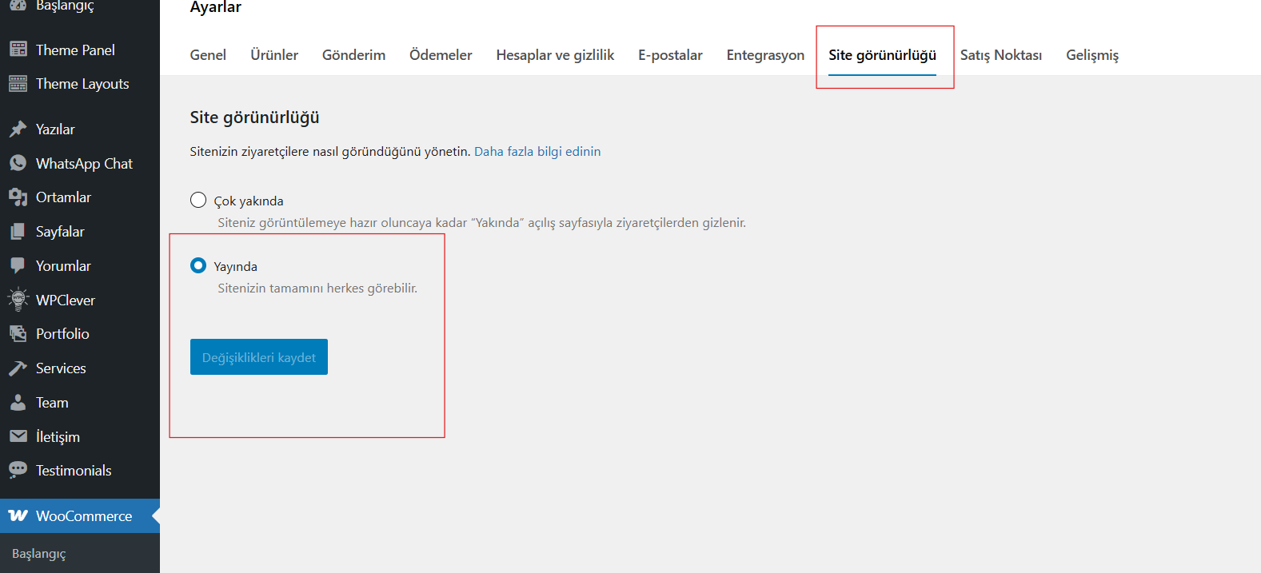Click the WooCommerce logo icon
Viewport: 1261px width, 573px height.
pyautogui.click(x=18, y=516)
